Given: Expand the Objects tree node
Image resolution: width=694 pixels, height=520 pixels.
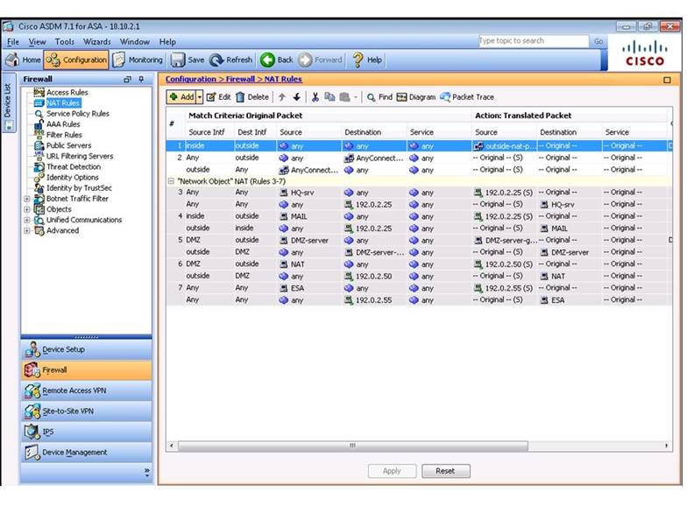Looking at the screenshot, I should 27,209.
